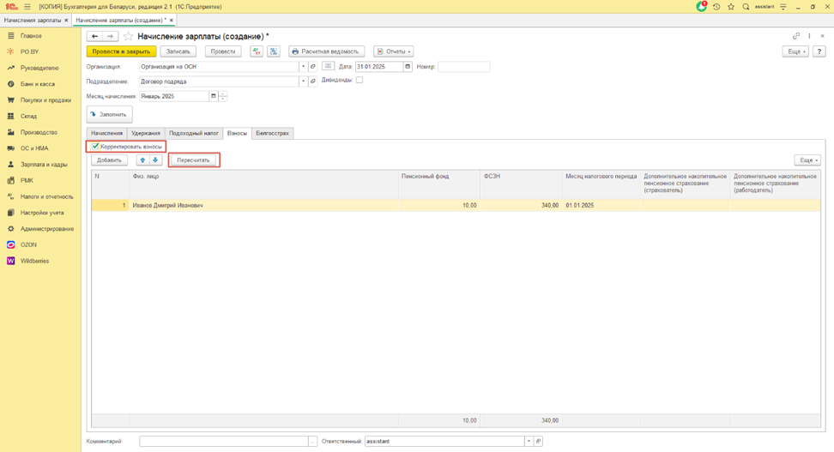Copy link to this document icon
This screenshot has height=452, width=834.
(796, 36)
